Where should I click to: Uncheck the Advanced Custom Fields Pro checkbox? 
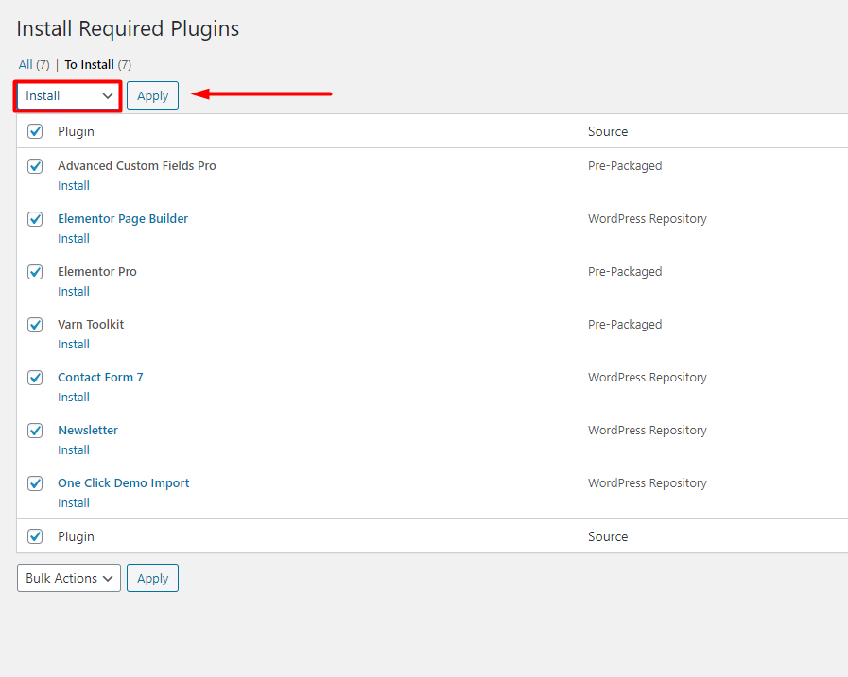(x=35, y=166)
